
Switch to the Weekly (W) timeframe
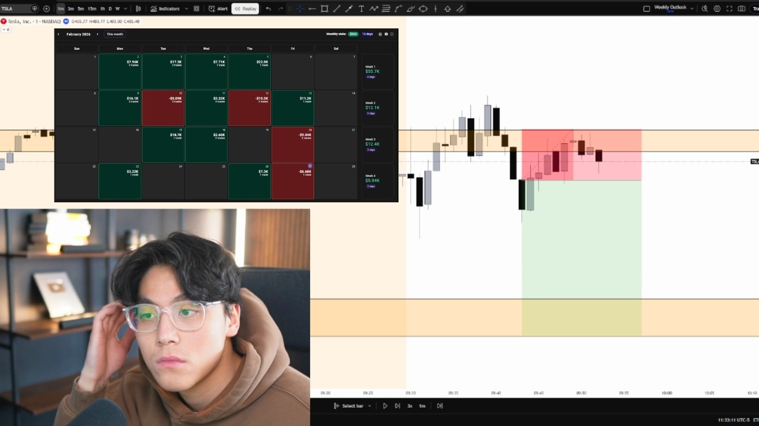tap(117, 9)
